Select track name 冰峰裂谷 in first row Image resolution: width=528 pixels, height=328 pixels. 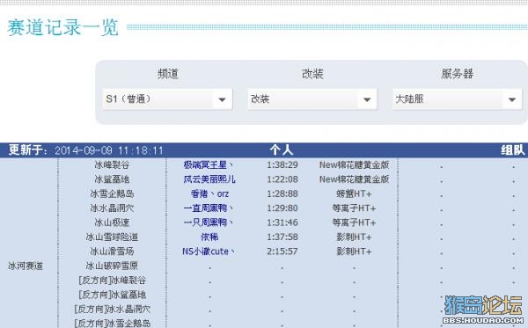coord(112,164)
